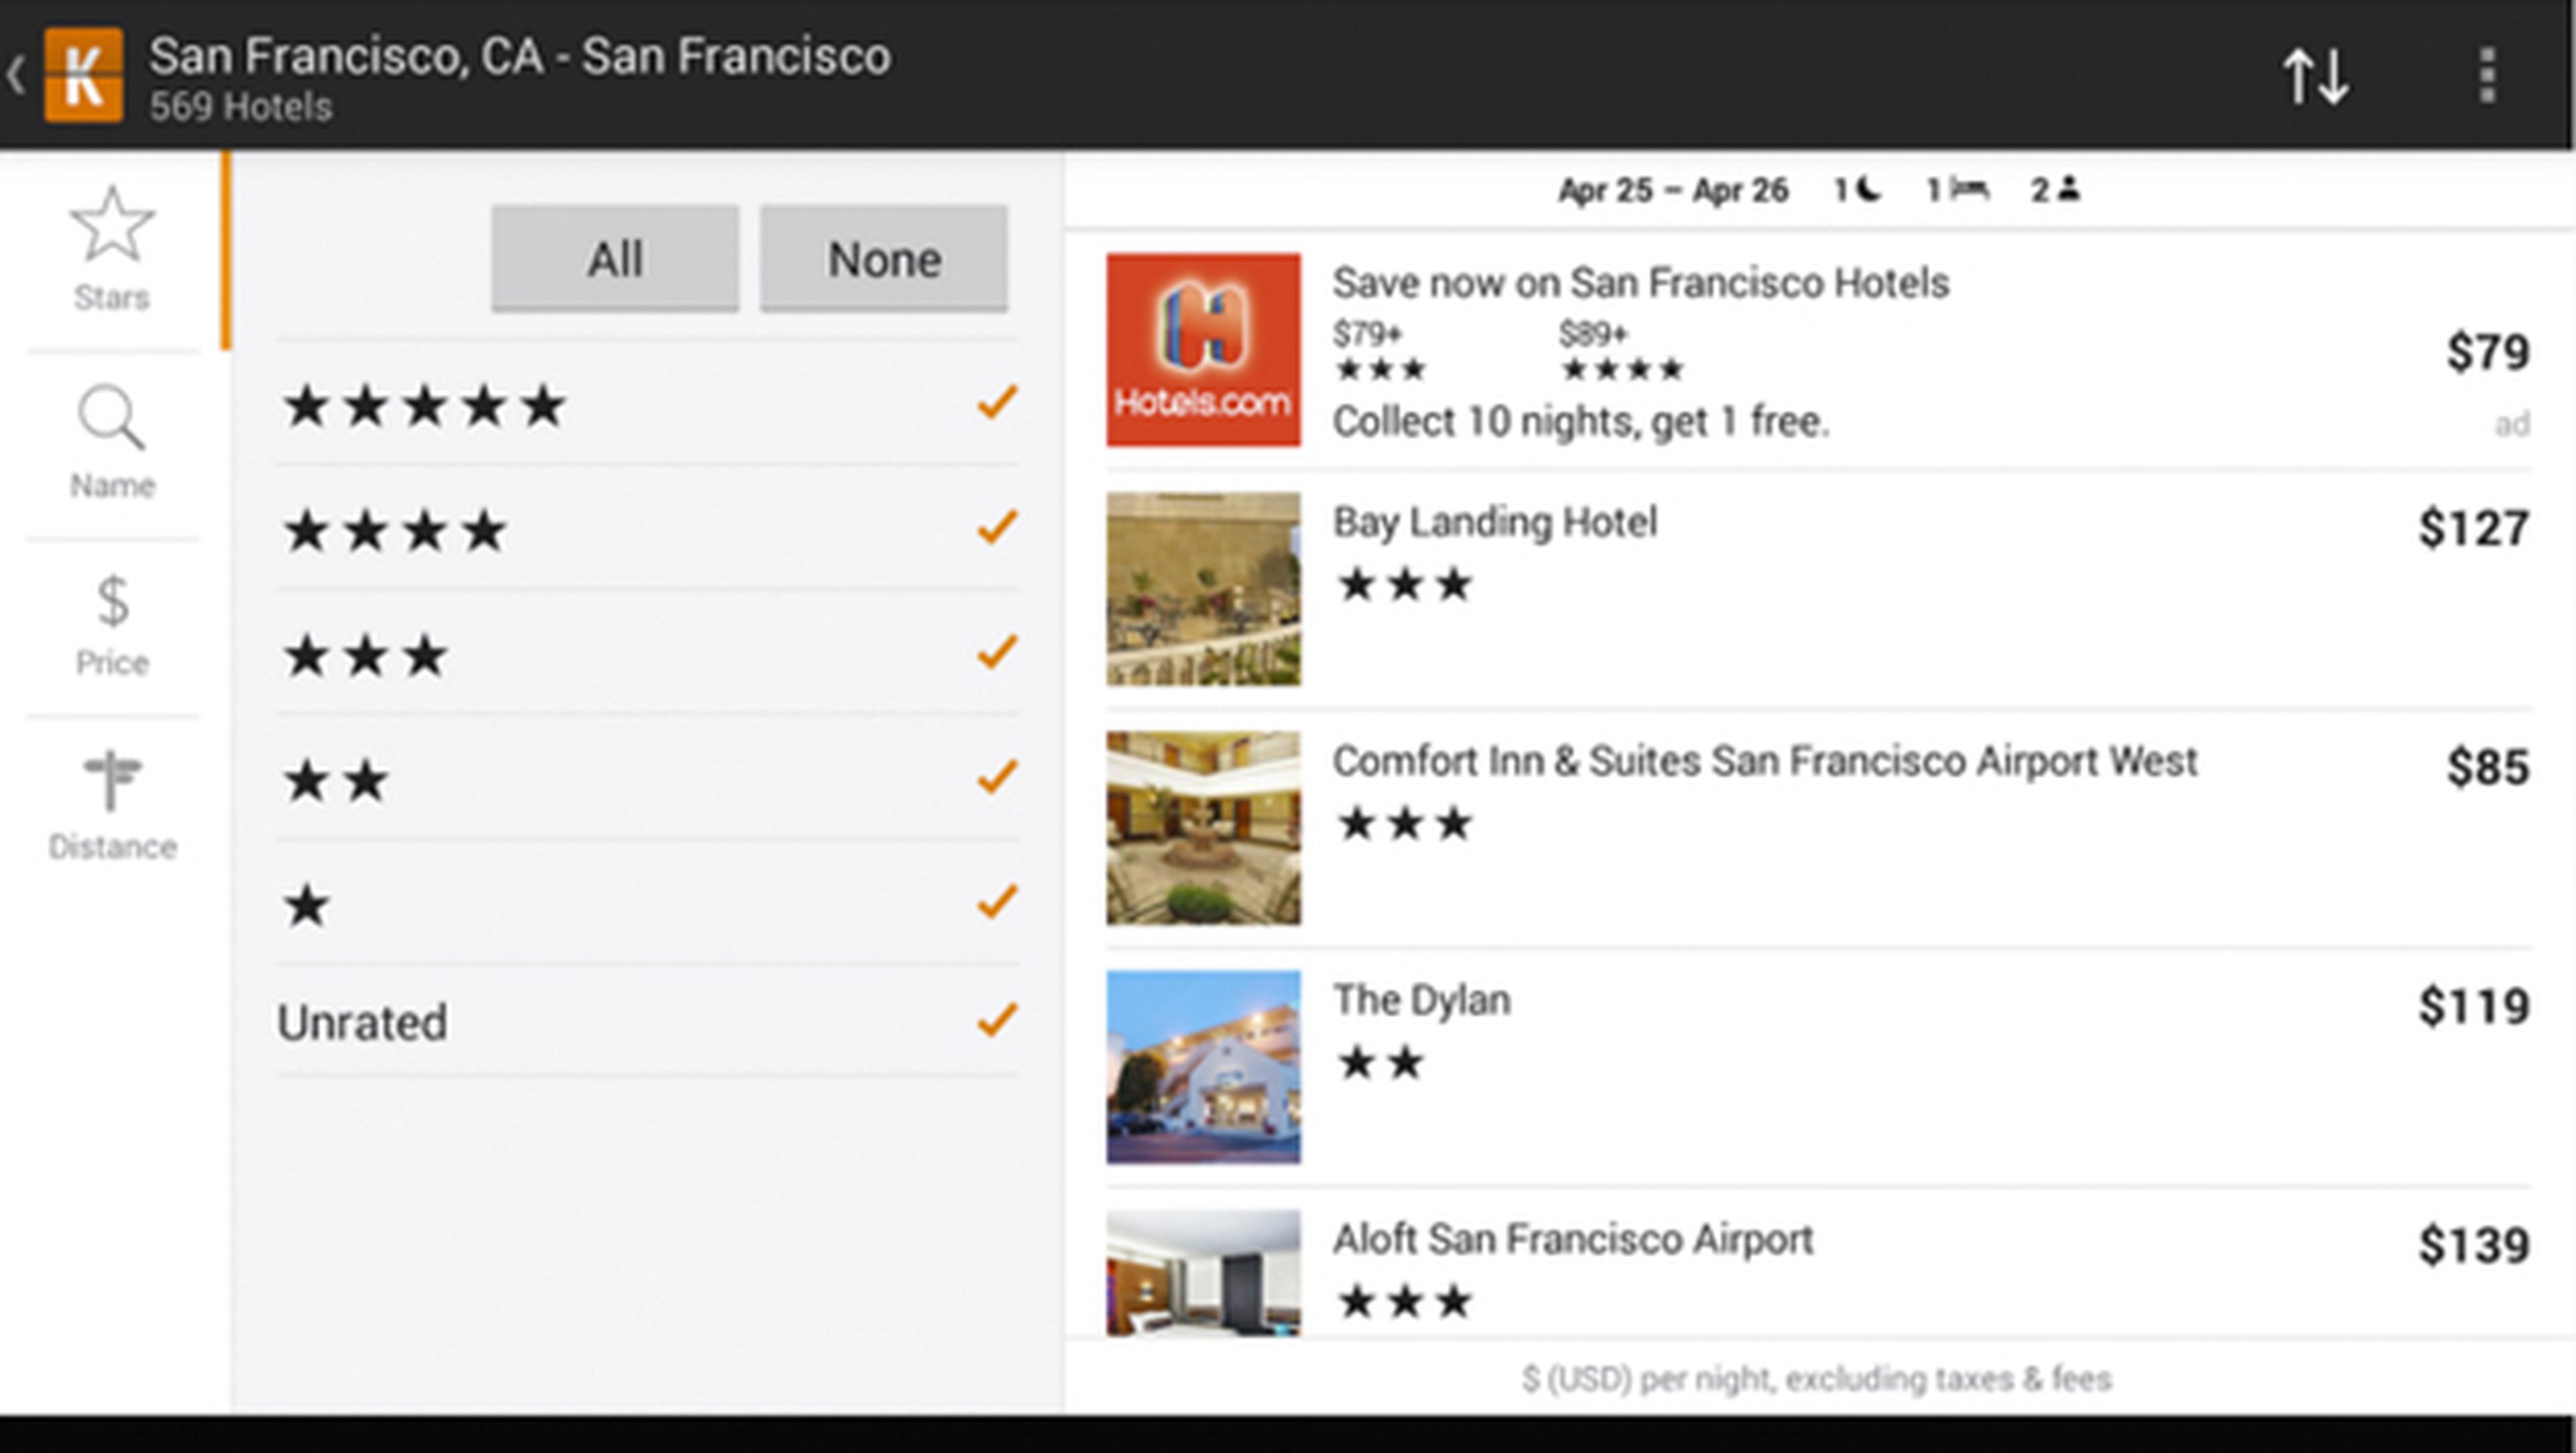The width and height of the screenshot is (2576, 1453).
Task: Tap the $79 ad price
Action: tap(2488, 352)
